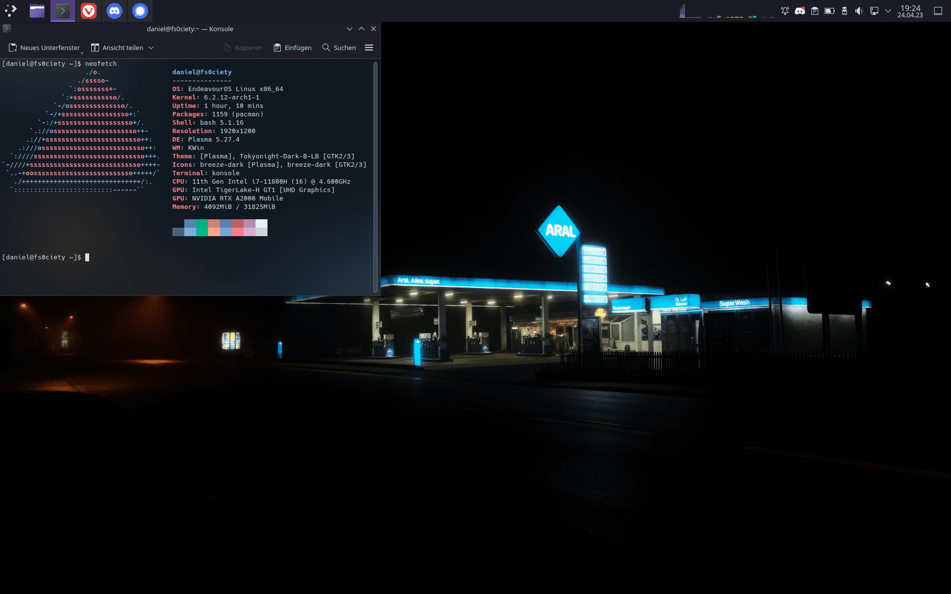The width and height of the screenshot is (951, 594).
Task: Open Ansicht teilen dropdown
Action: (122, 48)
